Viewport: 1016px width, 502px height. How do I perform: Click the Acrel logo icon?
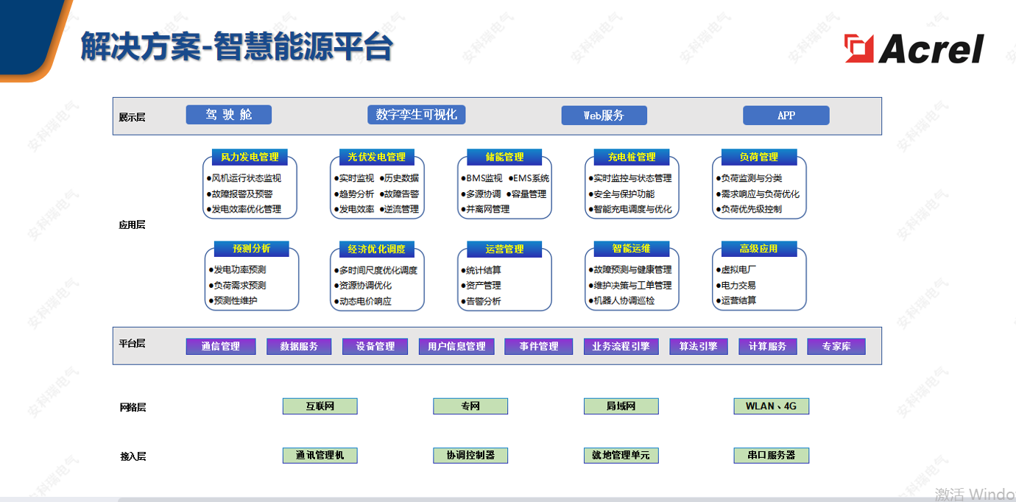coord(859,49)
